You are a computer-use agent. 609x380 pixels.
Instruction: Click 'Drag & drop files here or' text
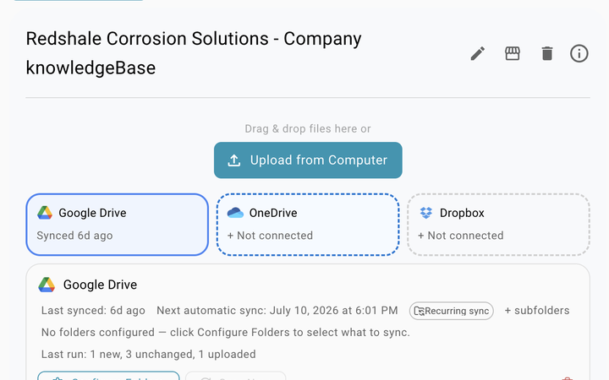point(308,128)
